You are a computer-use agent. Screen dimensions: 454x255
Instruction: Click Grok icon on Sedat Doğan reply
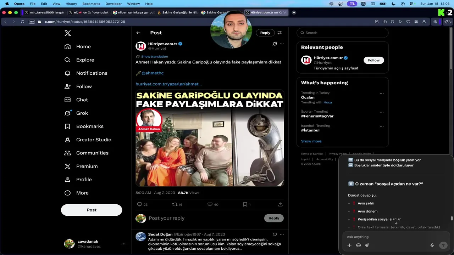[275, 234]
